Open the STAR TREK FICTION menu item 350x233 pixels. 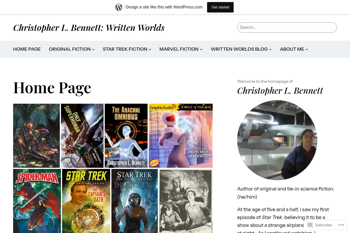[x=125, y=49]
